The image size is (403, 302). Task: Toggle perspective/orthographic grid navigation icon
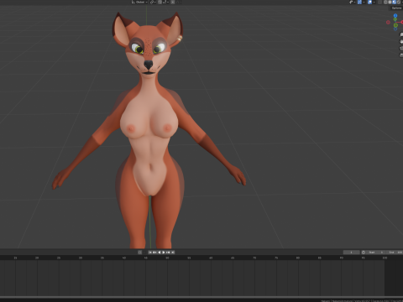[401, 55]
